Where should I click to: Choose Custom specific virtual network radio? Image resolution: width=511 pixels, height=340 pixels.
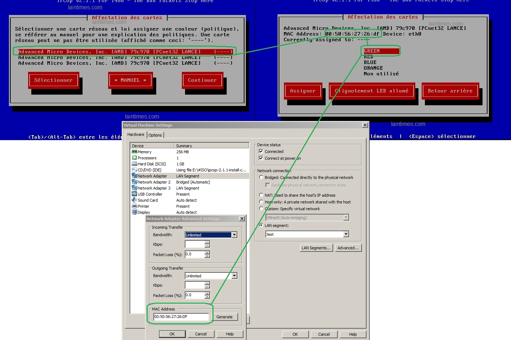[261, 208]
